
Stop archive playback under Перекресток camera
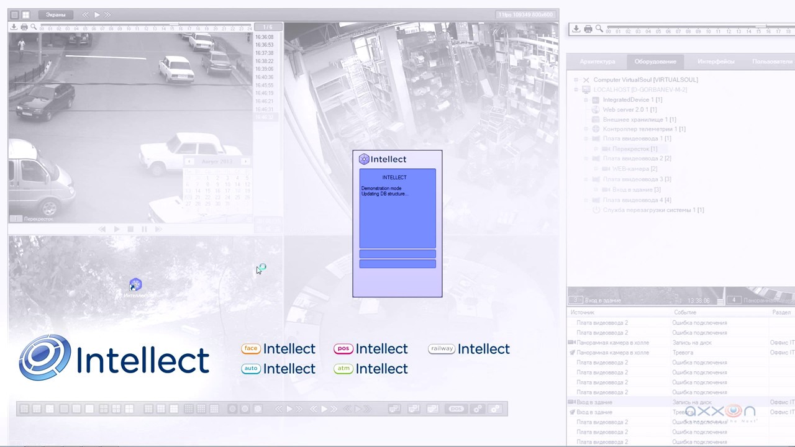point(130,229)
